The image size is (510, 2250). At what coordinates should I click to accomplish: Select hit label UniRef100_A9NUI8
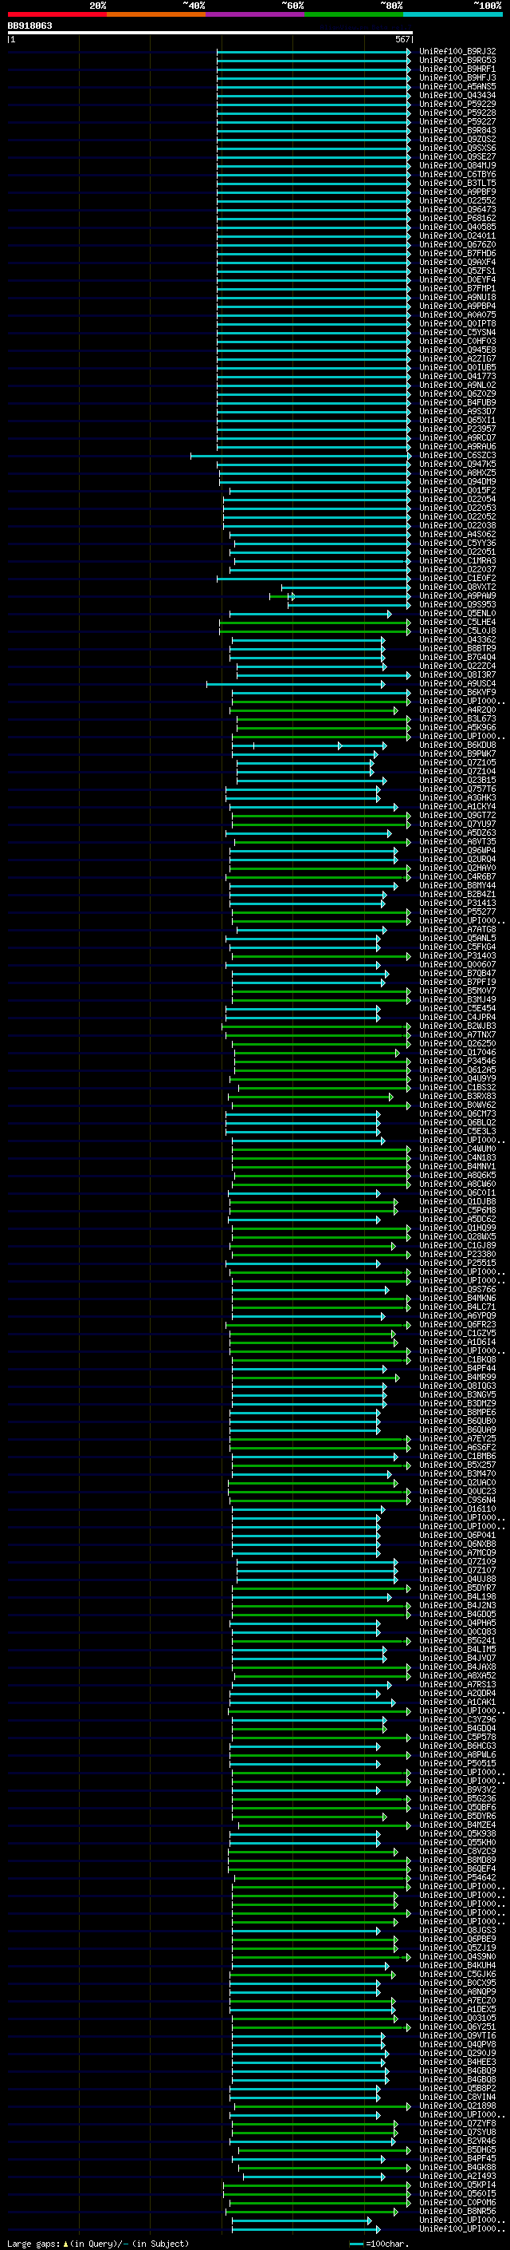(x=457, y=297)
